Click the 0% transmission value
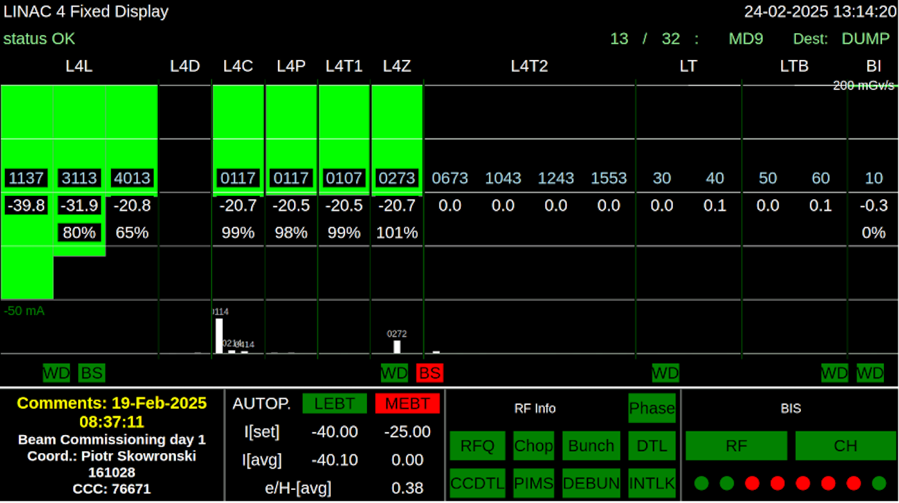The image size is (899, 503). point(874,233)
